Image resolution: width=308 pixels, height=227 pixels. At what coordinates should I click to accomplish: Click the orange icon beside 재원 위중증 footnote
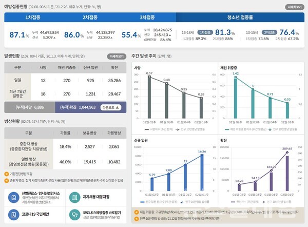click(135, 211)
